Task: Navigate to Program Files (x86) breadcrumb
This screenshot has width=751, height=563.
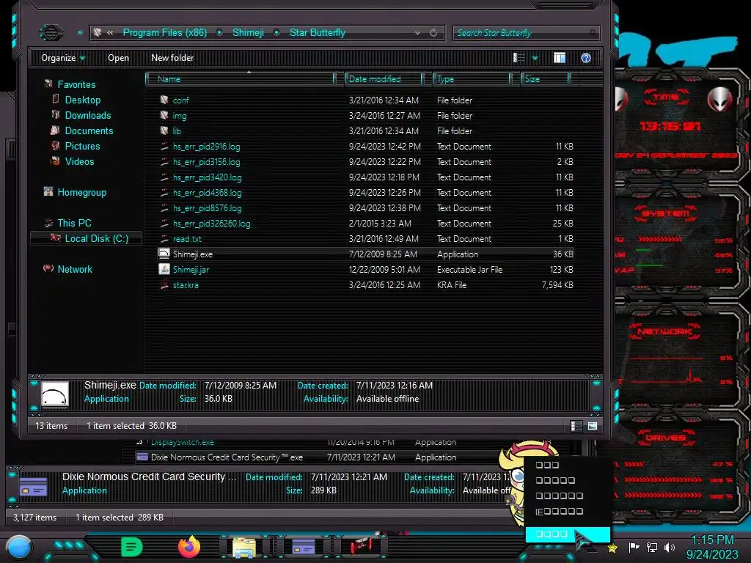Action: point(165,32)
